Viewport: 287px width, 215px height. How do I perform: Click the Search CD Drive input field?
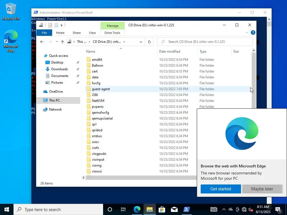coord(205,42)
